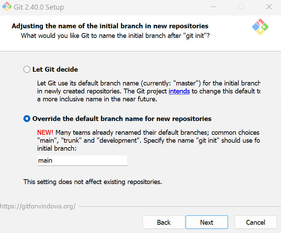Minimize the Git Setup window
Viewport: 281px width, 233px height.
213,7
